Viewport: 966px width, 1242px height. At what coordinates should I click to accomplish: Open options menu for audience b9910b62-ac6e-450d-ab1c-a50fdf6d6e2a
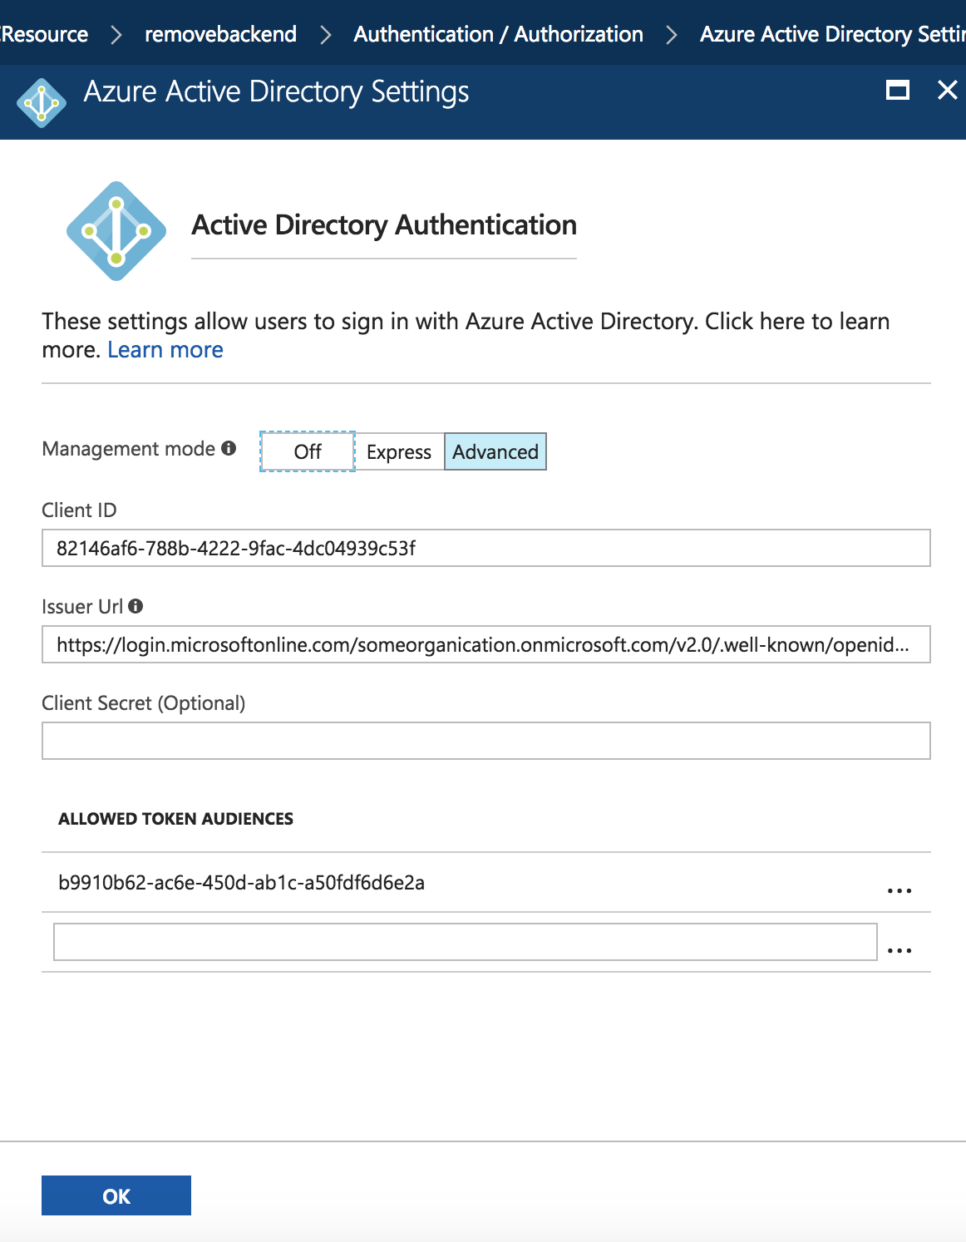tap(899, 890)
